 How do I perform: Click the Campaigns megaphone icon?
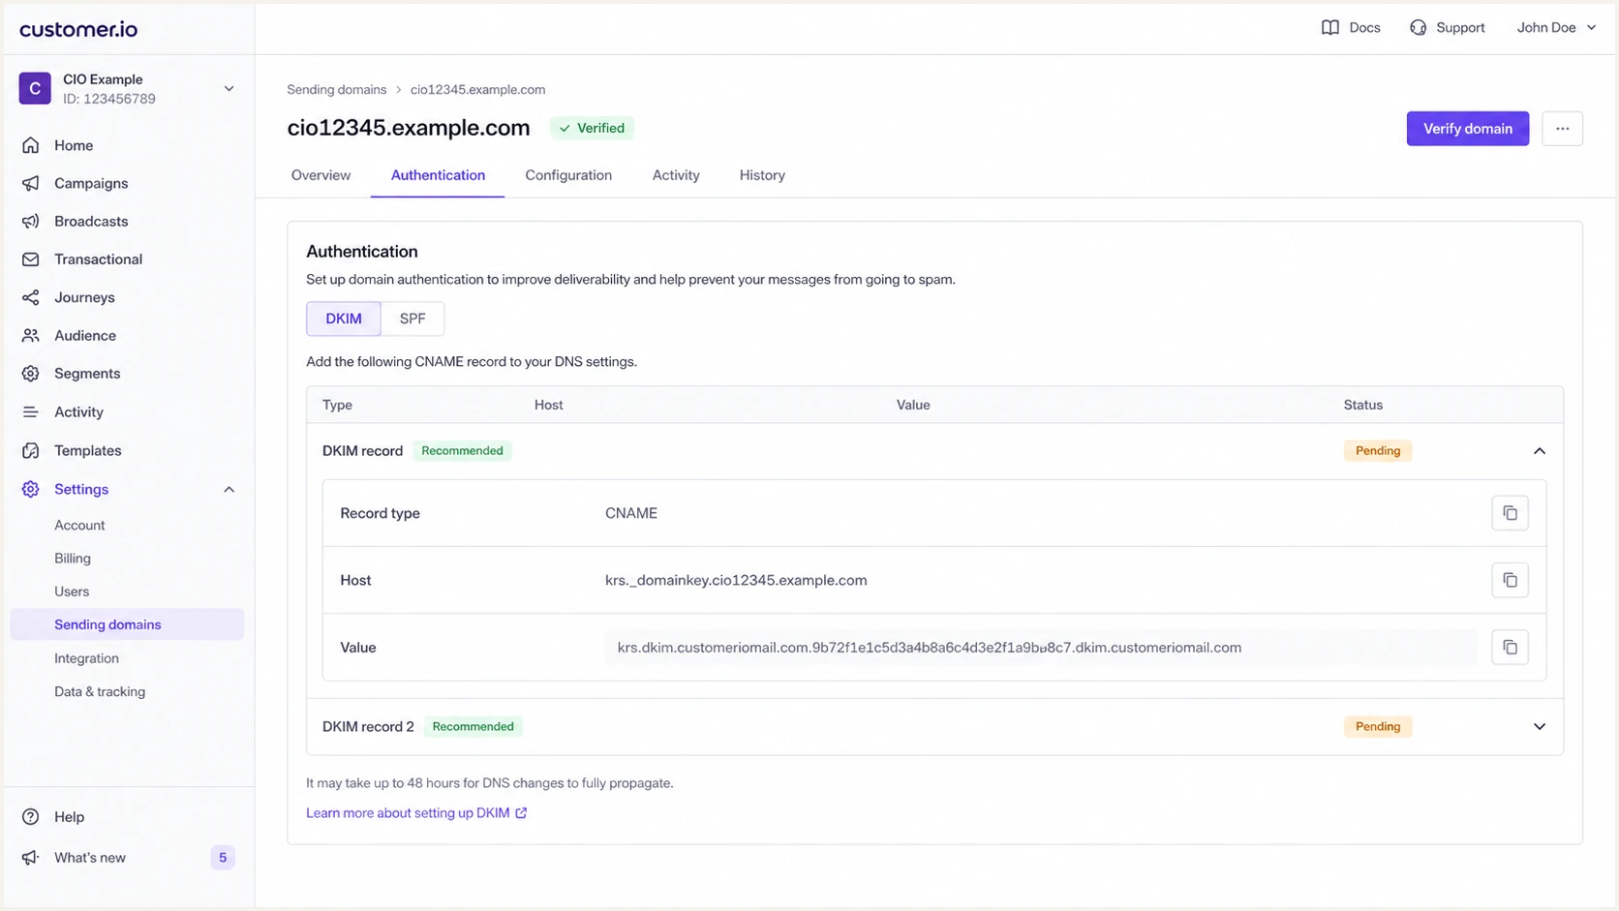click(x=31, y=183)
